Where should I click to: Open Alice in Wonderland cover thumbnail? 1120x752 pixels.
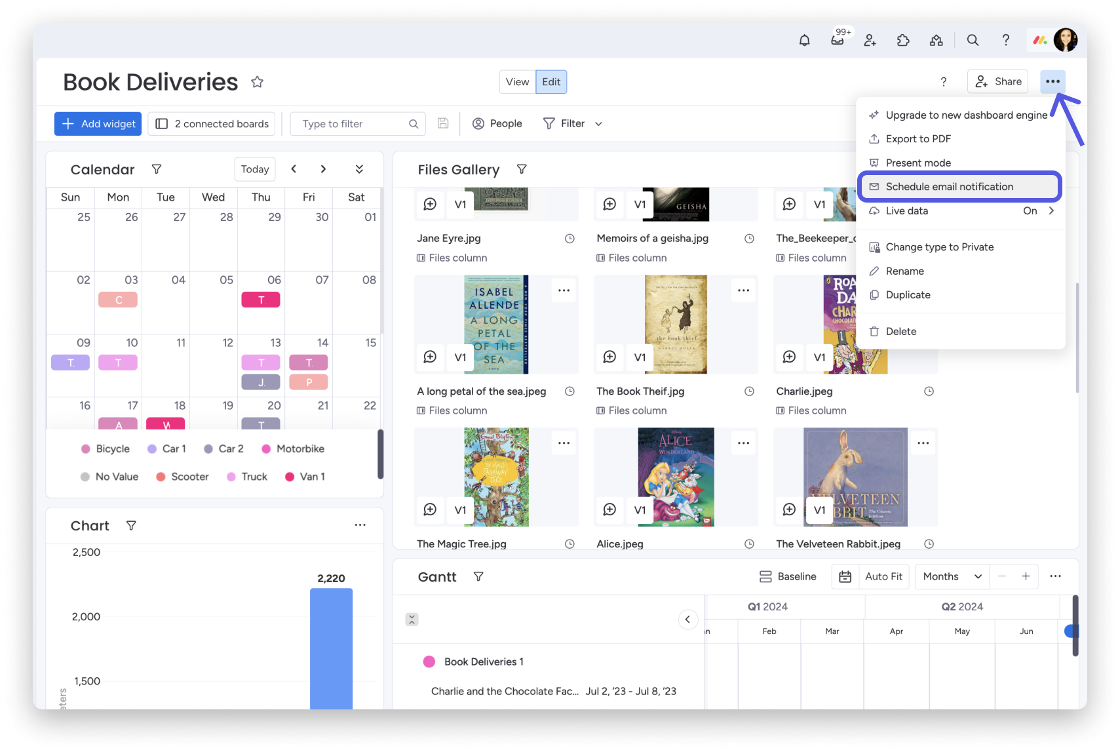coord(676,477)
